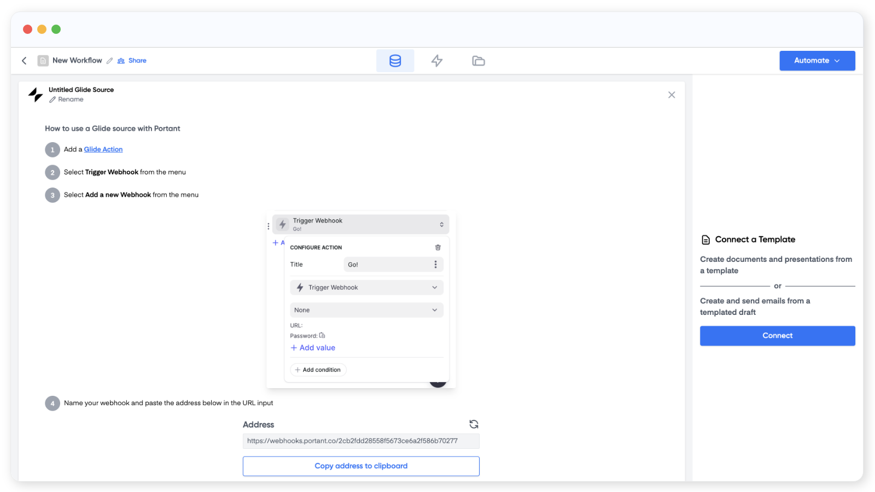The width and height of the screenshot is (875, 492).
Task: Regenerate the webhook address with refresh icon
Action: click(474, 424)
